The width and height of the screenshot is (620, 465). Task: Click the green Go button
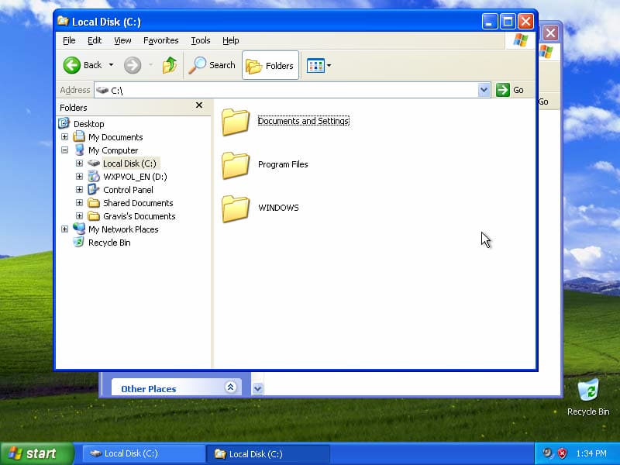pos(511,90)
